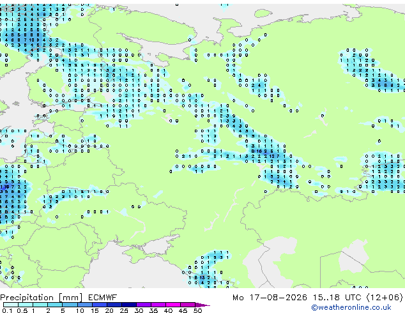Click the '25' legend scale label

click(x=124, y=310)
